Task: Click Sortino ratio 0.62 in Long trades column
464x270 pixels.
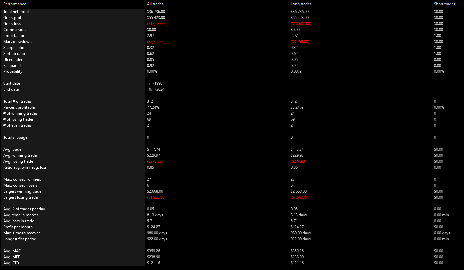Action: (x=294, y=54)
